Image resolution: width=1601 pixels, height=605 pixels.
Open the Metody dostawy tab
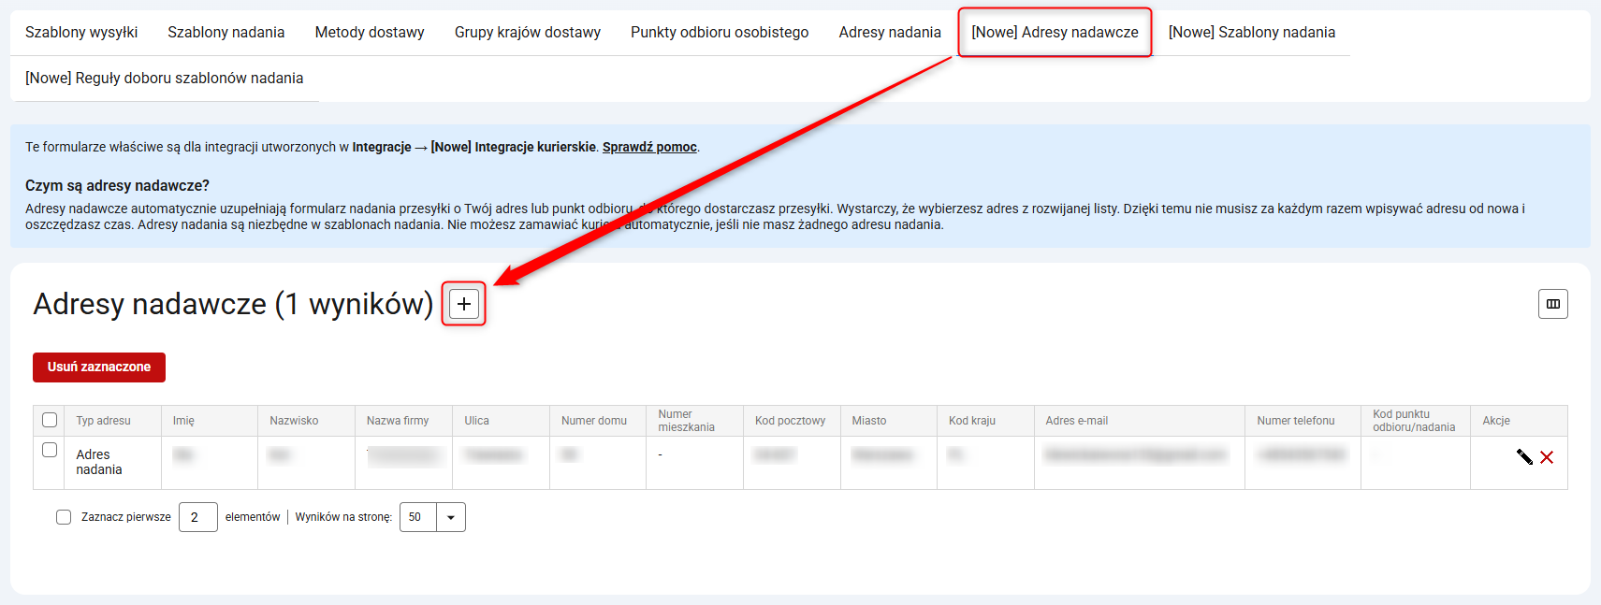click(x=370, y=33)
